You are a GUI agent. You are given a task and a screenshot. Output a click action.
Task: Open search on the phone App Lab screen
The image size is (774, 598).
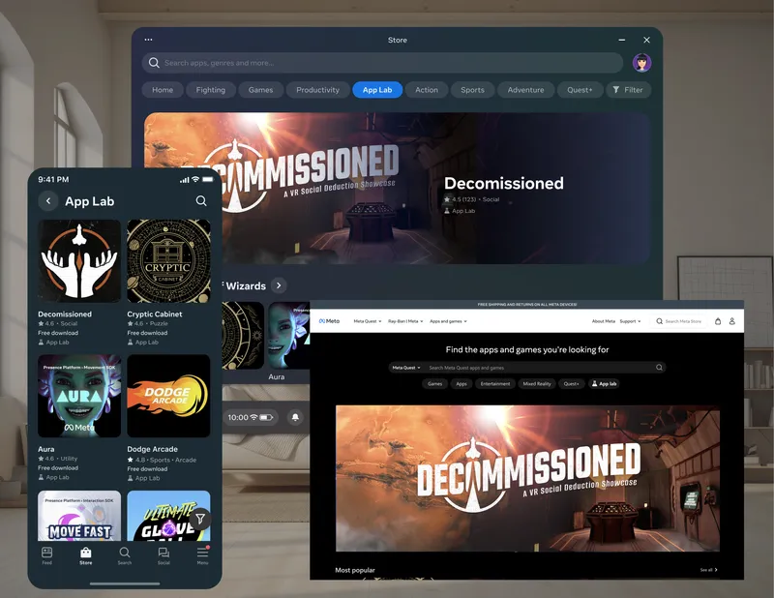pyautogui.click(x=200, y=200)
